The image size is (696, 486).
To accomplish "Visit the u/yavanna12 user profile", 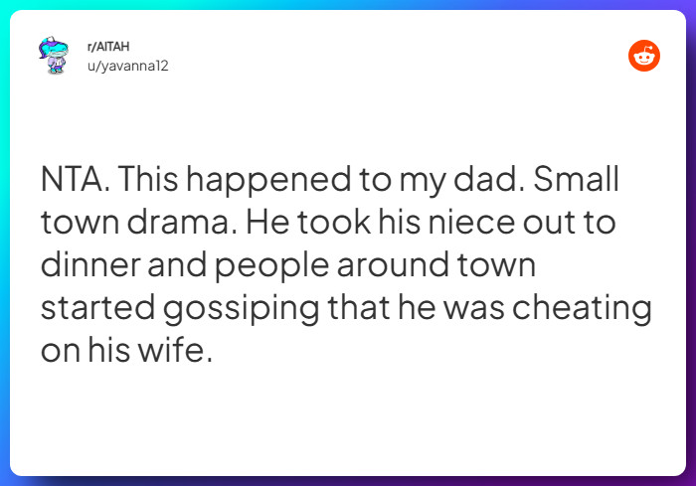I will pyautogui.click(x=128, y=67).
